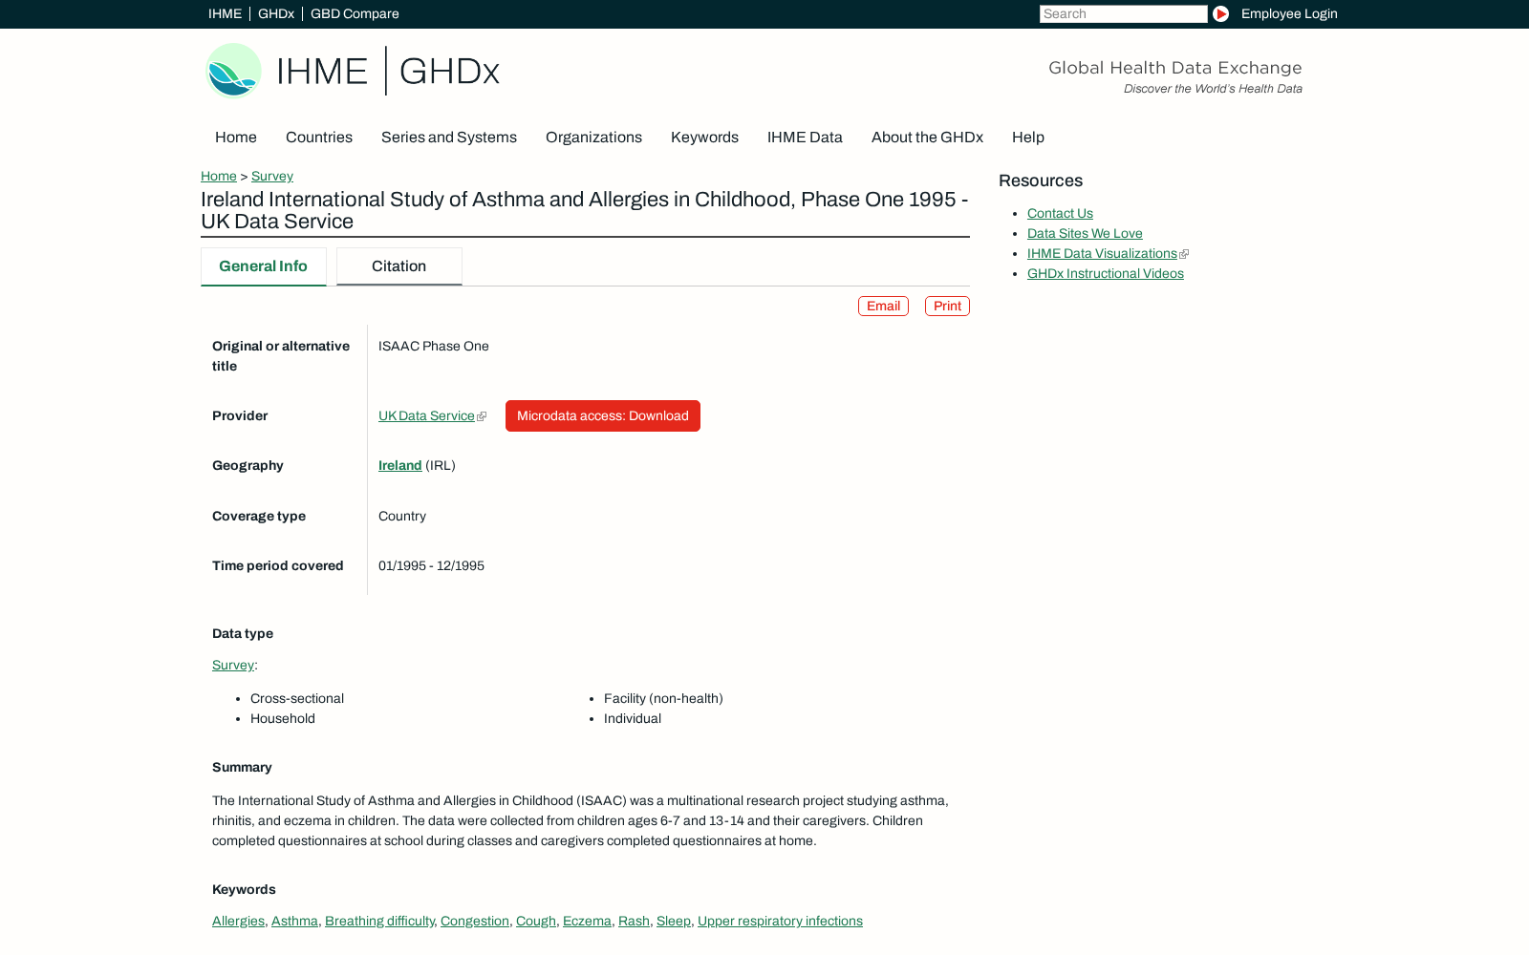Open the Help menu

coord(1028,138)
